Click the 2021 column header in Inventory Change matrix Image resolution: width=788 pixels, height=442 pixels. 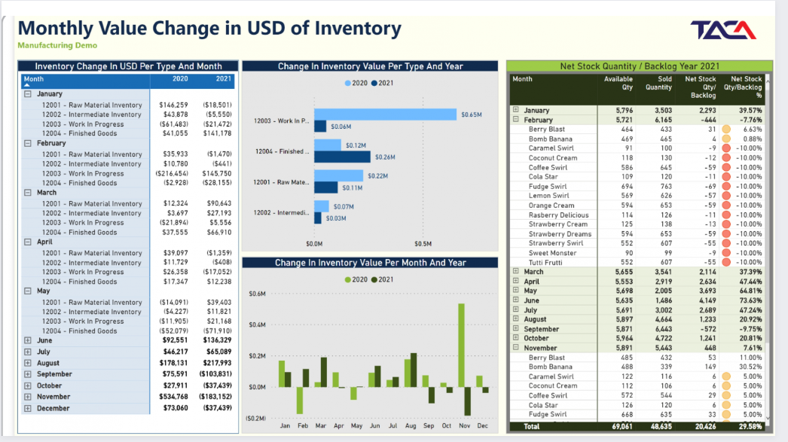(x=224, y=79)
